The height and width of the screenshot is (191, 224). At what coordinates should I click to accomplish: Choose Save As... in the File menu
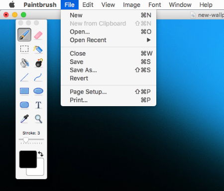pyautogui.click(x=109, y=70)
